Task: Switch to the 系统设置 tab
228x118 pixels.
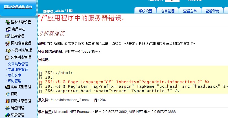Action: click(x=145, y=11)
